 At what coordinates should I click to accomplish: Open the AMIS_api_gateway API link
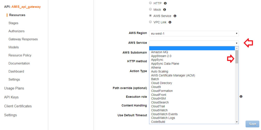coord(26,7)
